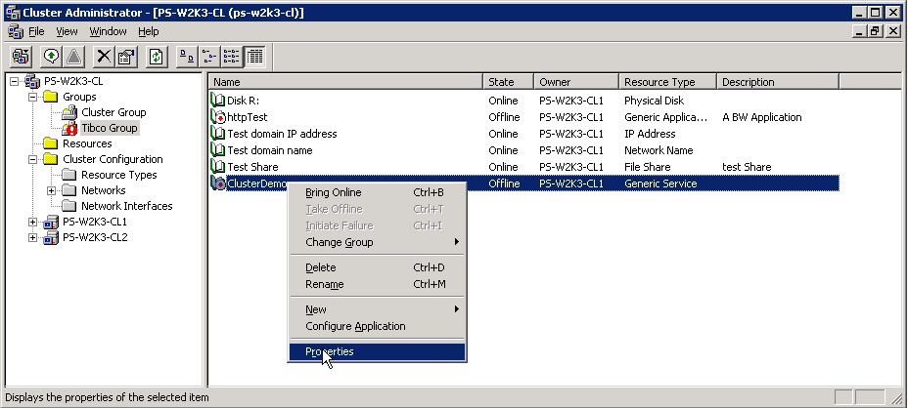The image size is (908, 408).
Task: Expand the PS-W2K3-CL1 node
Action: pyautogui.click(x=33, y=222)
